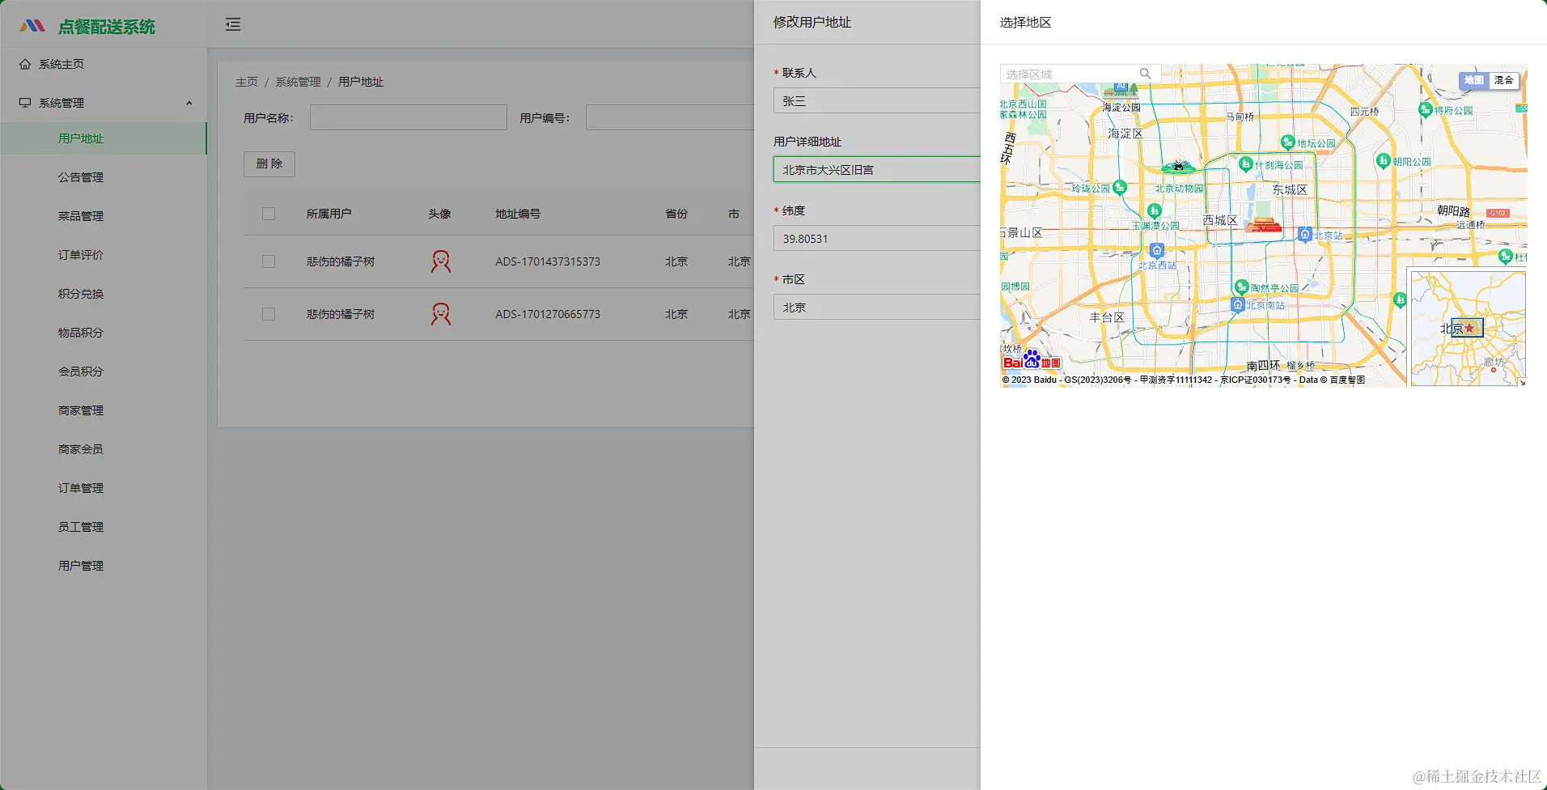This screenshot has width=1547, height=790.
Task: Click the home icon beside 系统主页
Action: click(25, 64)
